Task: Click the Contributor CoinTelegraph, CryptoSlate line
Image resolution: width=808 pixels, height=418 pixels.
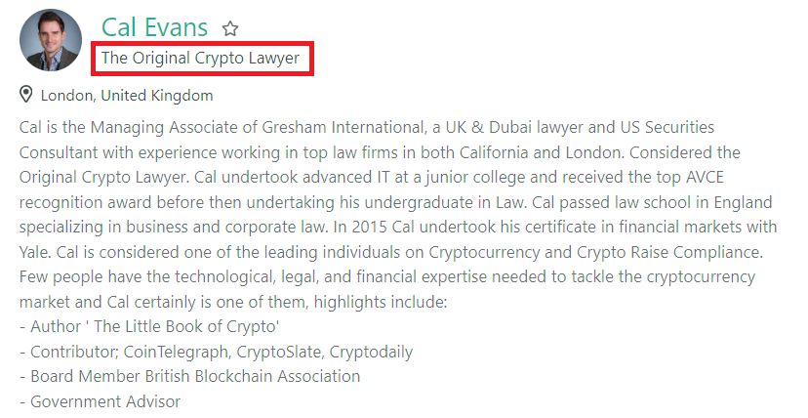Action: (217, 352)
